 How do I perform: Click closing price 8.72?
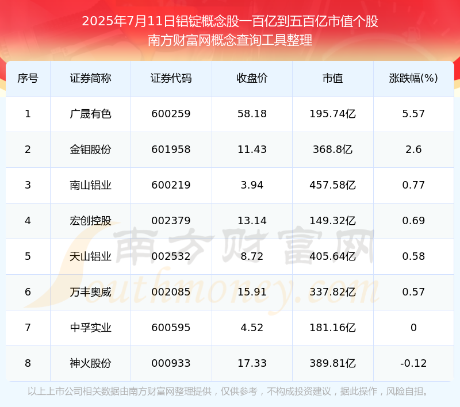pyautogui.click(x=252, y=256)
